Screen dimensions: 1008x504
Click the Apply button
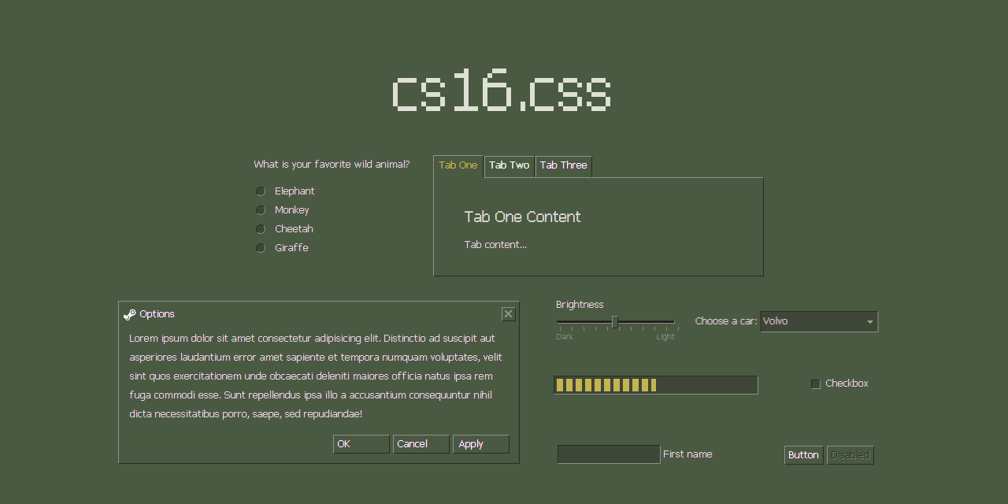(480, 444)
